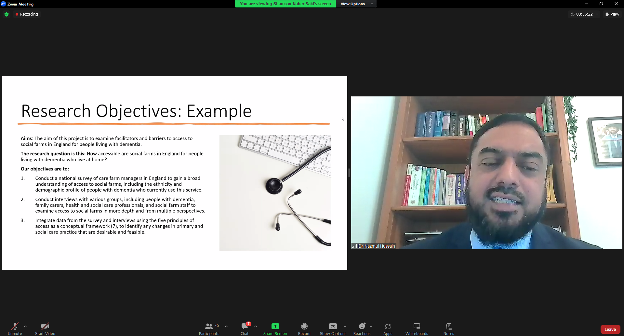The width and height of the screenshot is (624, 336).
Task: Leave the meeting
Action: pyautogui.click(x=610, y=329)
